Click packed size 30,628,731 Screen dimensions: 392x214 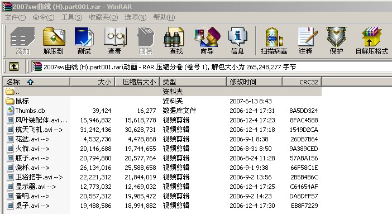click(x=141, y=130)
